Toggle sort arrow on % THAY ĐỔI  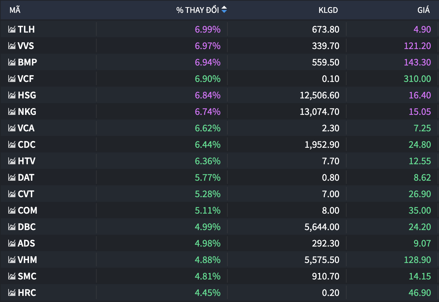[x=224, y=10]
